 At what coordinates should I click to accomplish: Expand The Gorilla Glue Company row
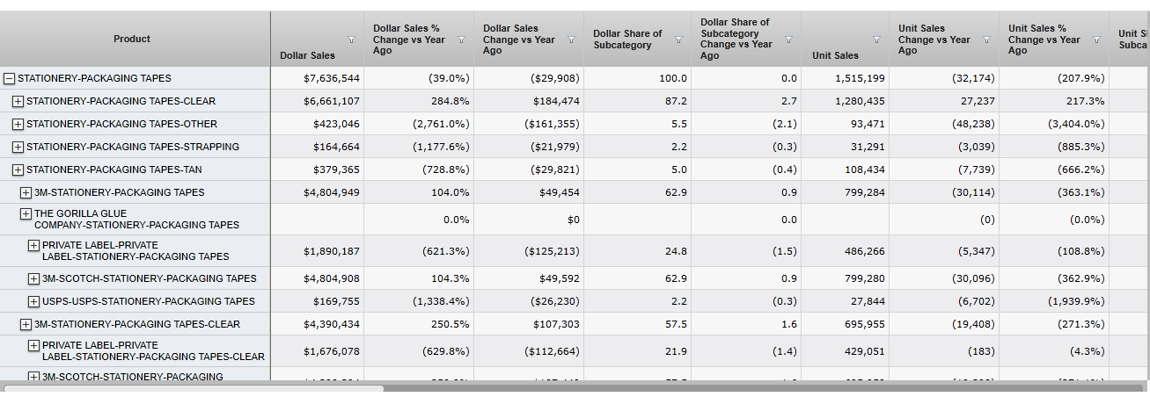[x=26, y=213]
